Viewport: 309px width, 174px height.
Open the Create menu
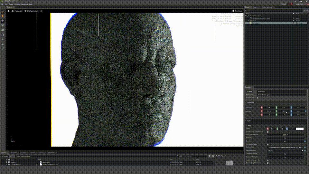coord(11,4)
